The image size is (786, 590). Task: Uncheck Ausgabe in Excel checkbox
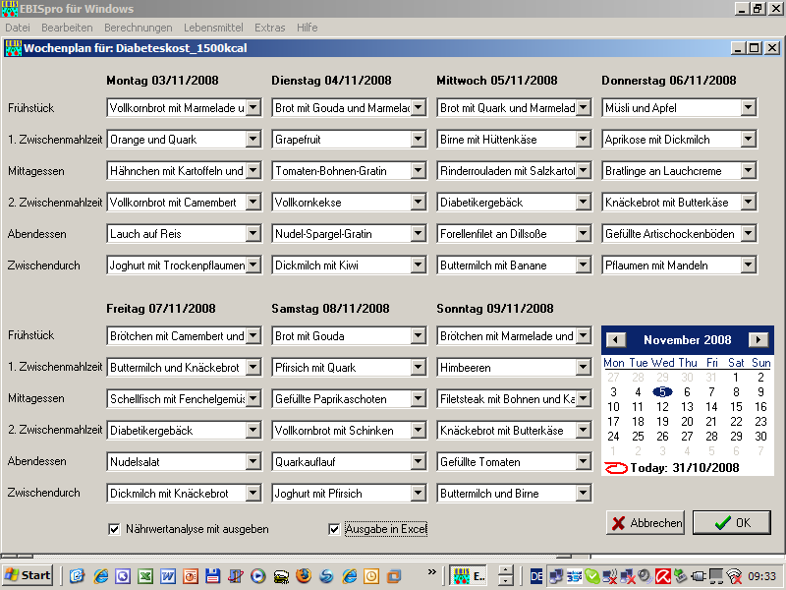[x=334, y=529]
